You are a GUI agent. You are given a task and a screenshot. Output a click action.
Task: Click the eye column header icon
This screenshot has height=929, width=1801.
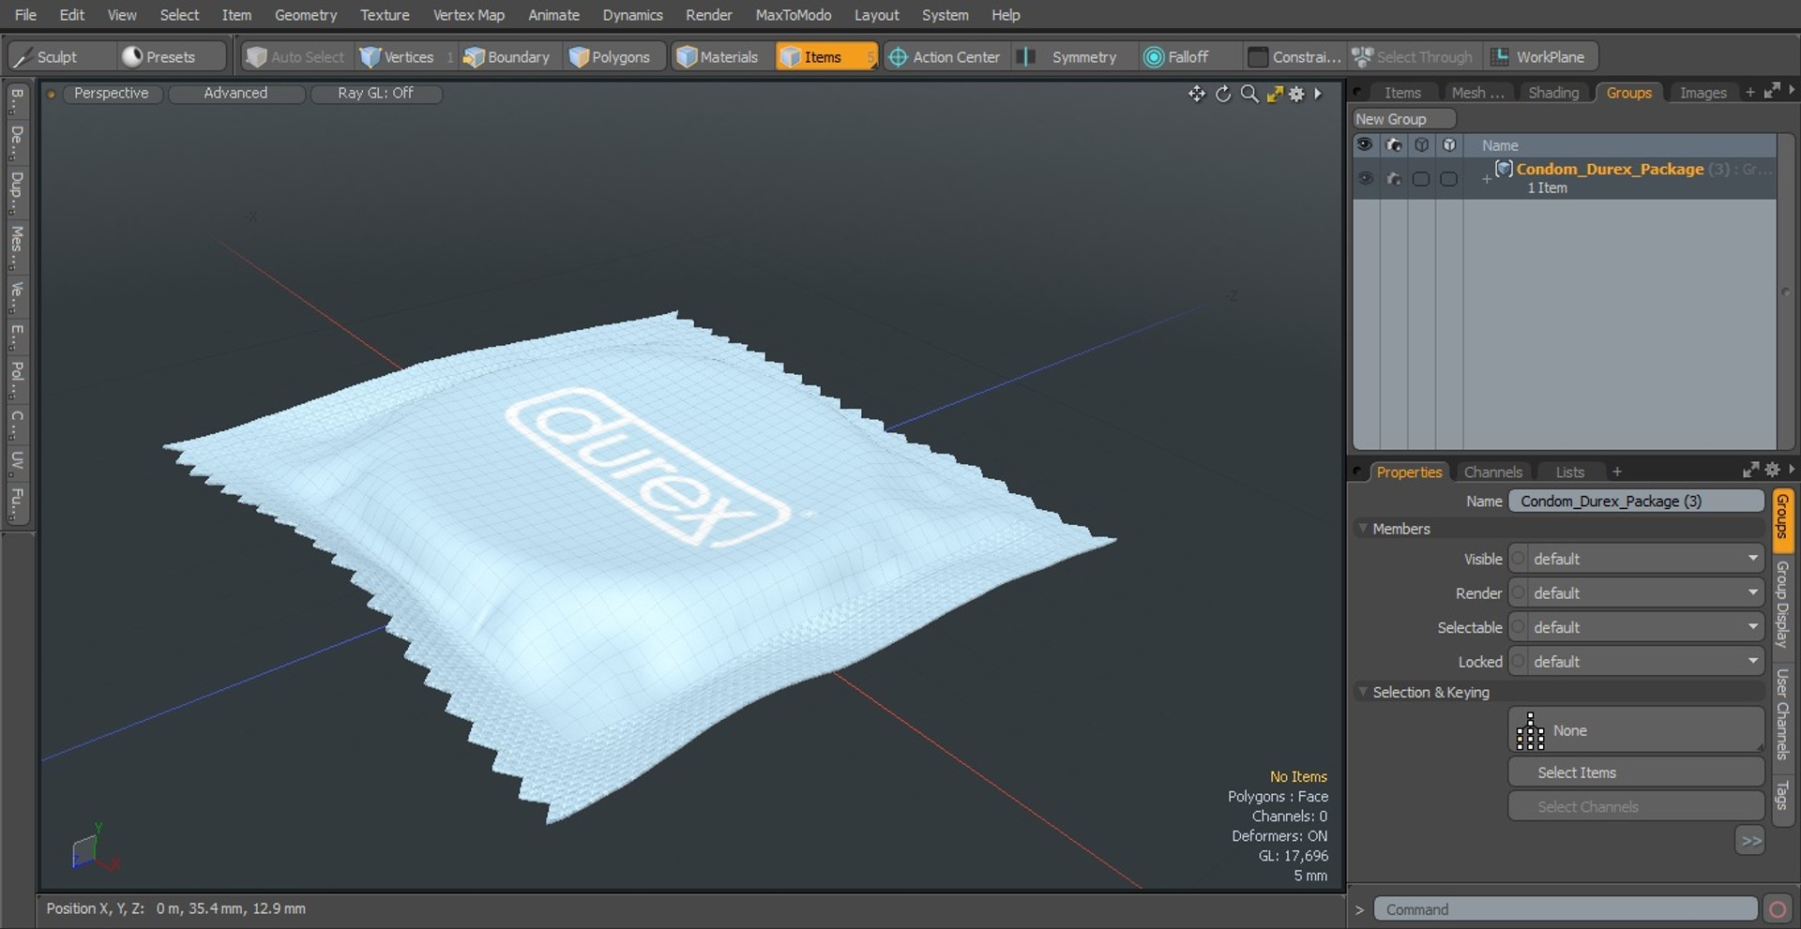pos(1365,145)
